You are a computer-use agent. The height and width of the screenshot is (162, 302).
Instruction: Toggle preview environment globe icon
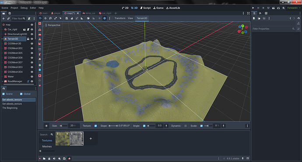coord(105,18)
